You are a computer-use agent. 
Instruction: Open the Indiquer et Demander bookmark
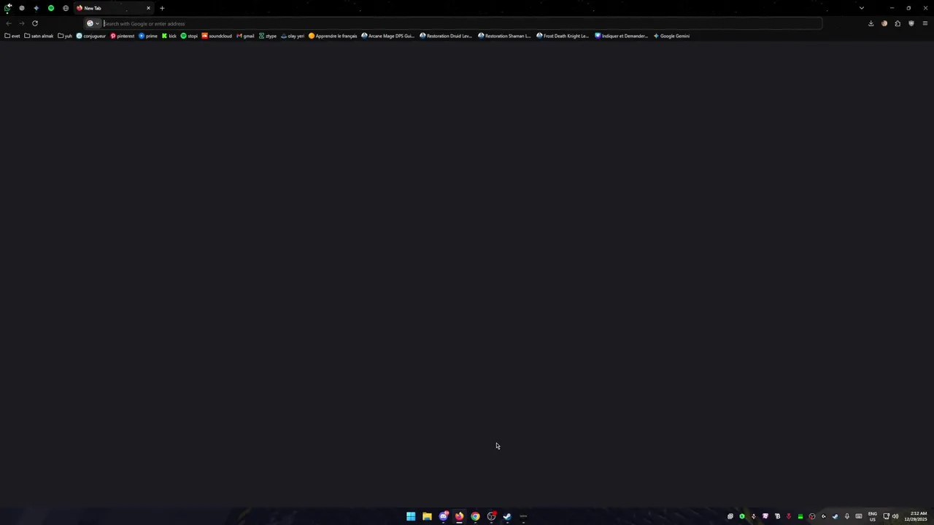tap(621, 36)
